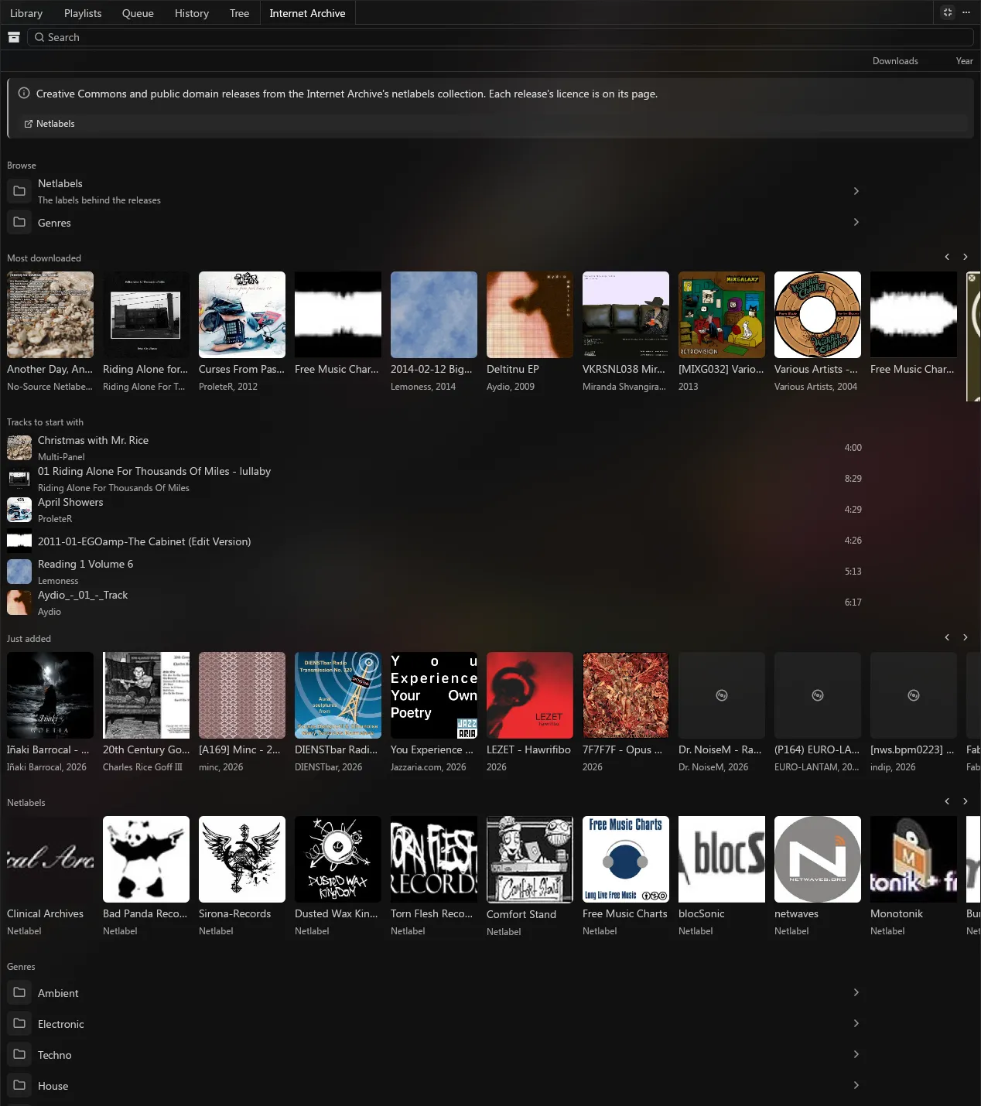The image size is (981, 1106).
Task: Sort by the Downloads column header
Action: pos(895,61)
